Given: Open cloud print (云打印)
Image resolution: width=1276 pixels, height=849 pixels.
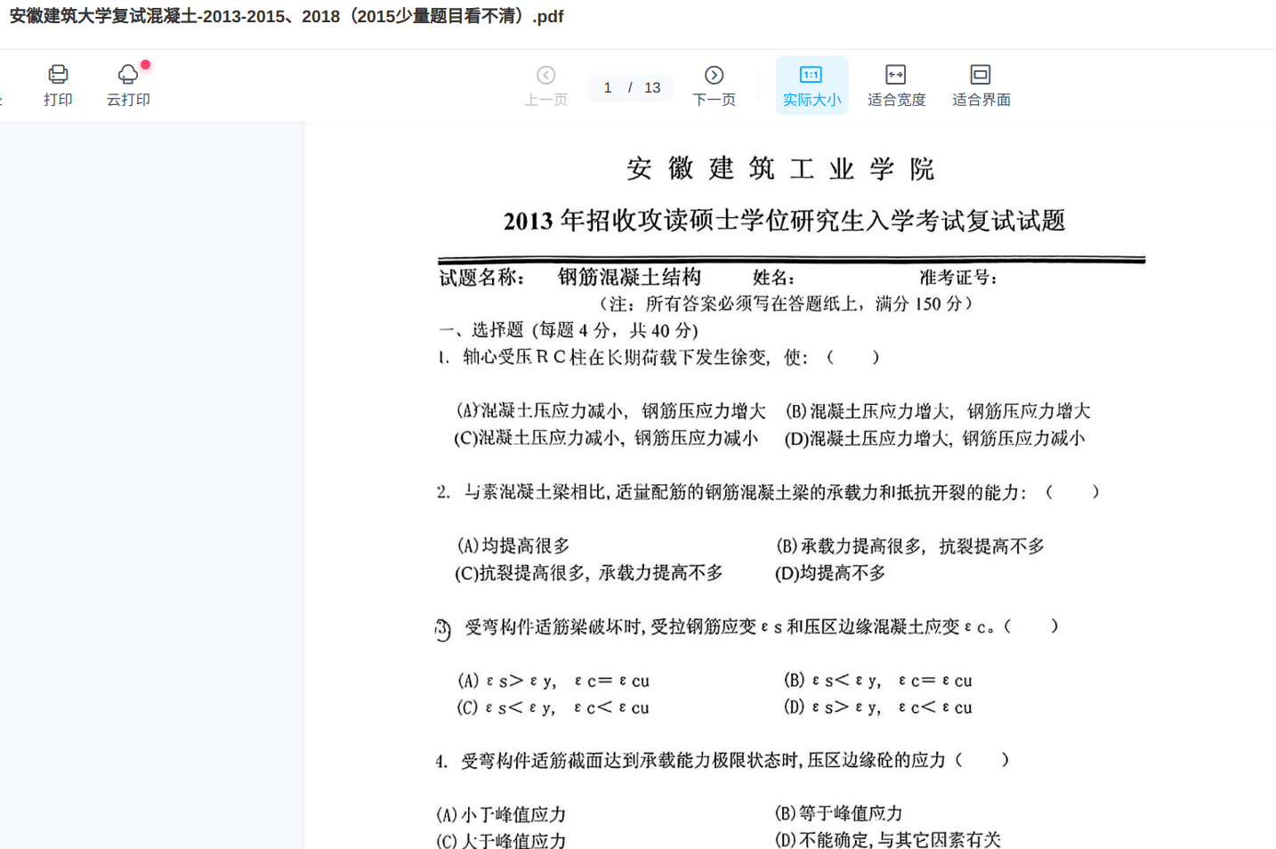Looking at the screenshot, I should pos(128,85).
